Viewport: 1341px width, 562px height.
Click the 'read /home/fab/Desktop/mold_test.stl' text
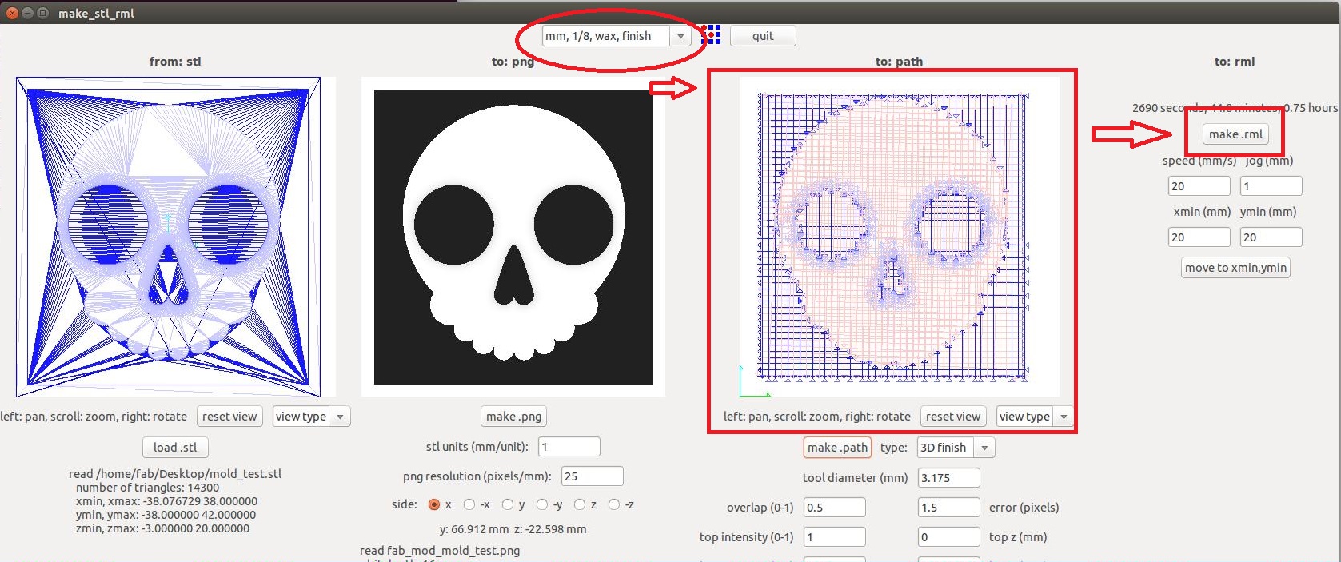(175, 474)
